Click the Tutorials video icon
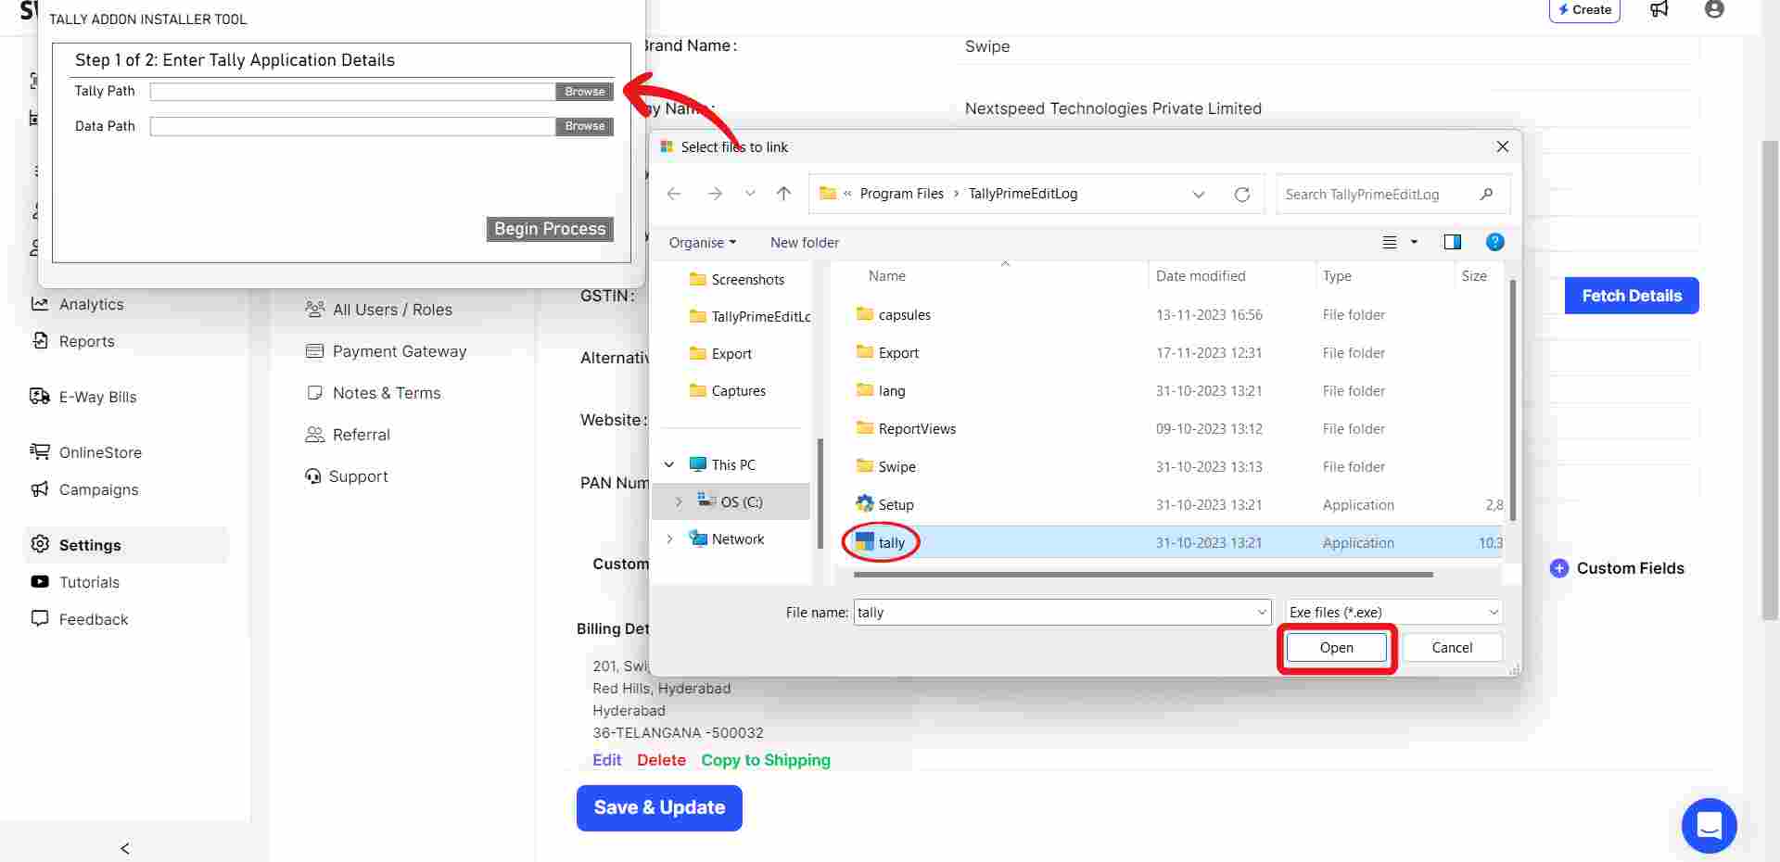This screenshot has width=1780, height=862. coord(40,582)
